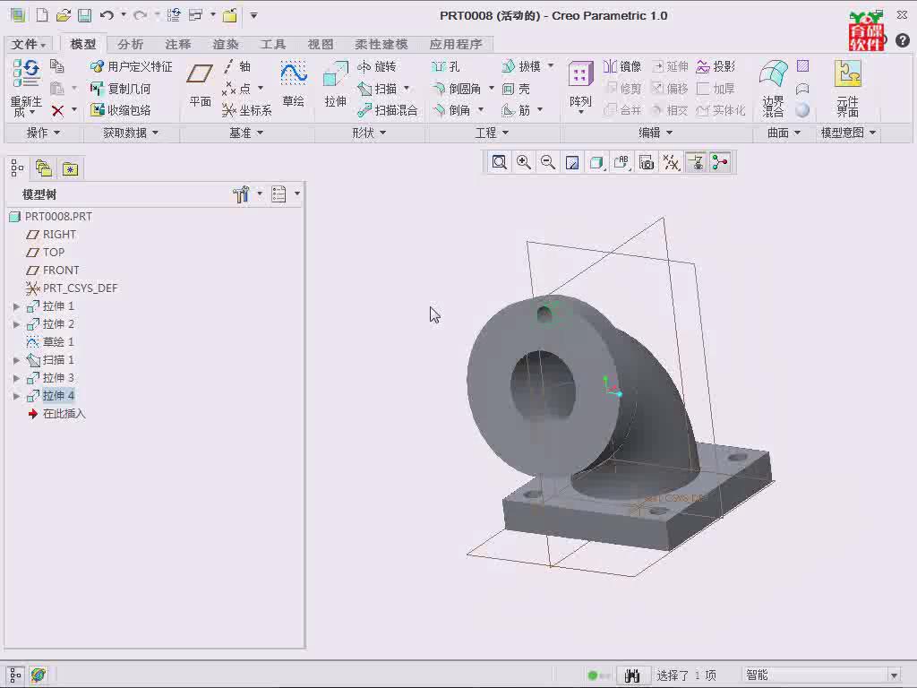Select PRT_CSYS_DEF in the model tree

pos(72,288)
